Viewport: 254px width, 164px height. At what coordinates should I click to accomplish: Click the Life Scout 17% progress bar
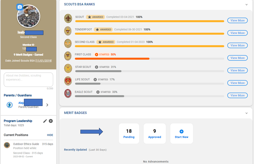pos(150,84)
